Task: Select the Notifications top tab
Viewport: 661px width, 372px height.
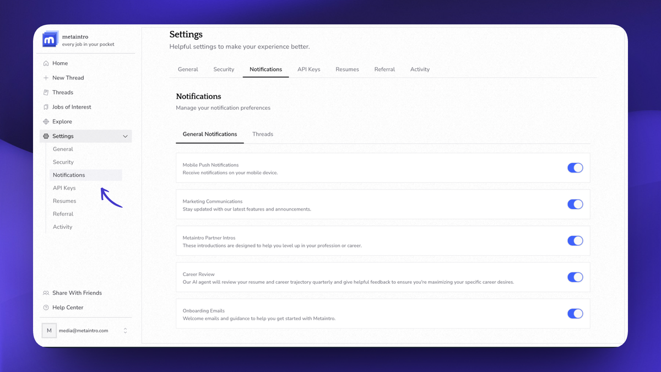Action: tap(266, 69)
